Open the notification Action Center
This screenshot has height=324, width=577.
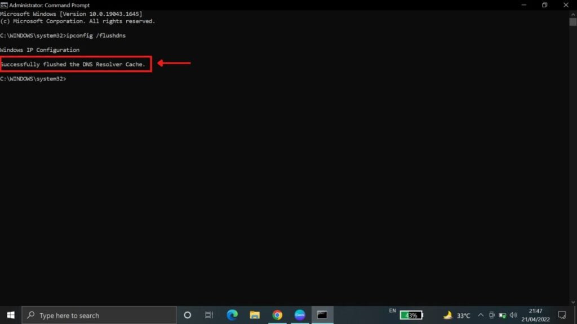click(x=562, y=315)
